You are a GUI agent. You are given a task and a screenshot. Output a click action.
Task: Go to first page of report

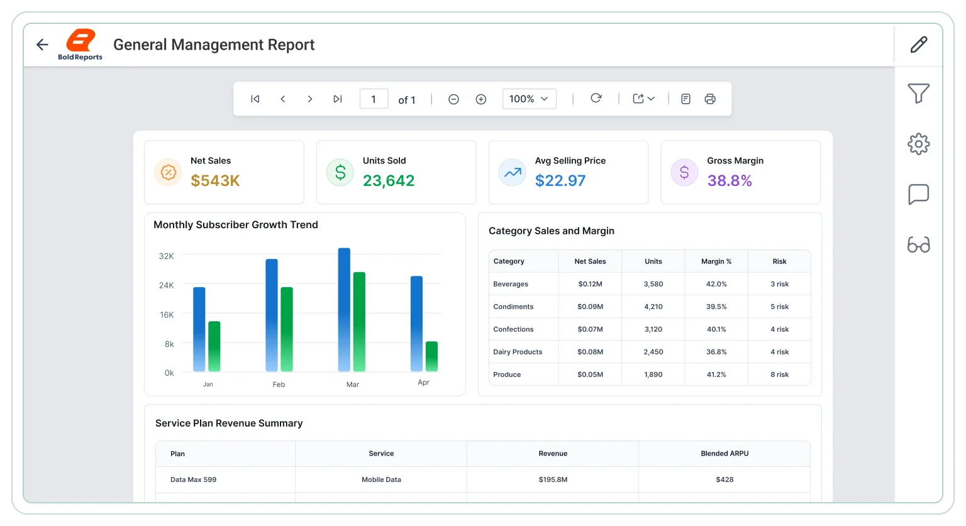pyautogui.click(x=255, y=99)
